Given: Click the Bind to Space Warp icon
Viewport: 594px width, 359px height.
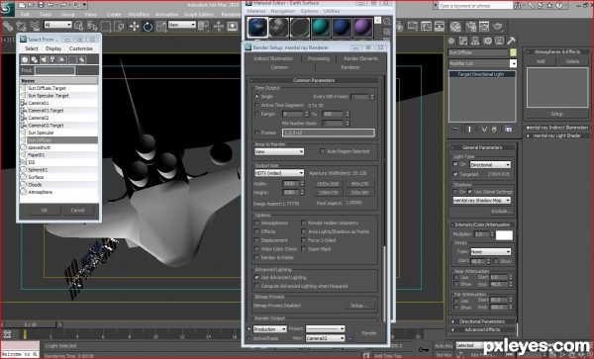Looking at the screenshot, I should click(x=34, y=26).
